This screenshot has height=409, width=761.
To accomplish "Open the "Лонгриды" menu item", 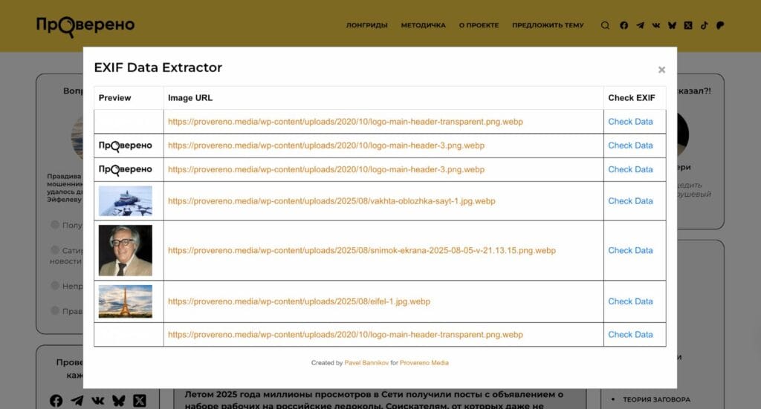I will click(366, 25).
